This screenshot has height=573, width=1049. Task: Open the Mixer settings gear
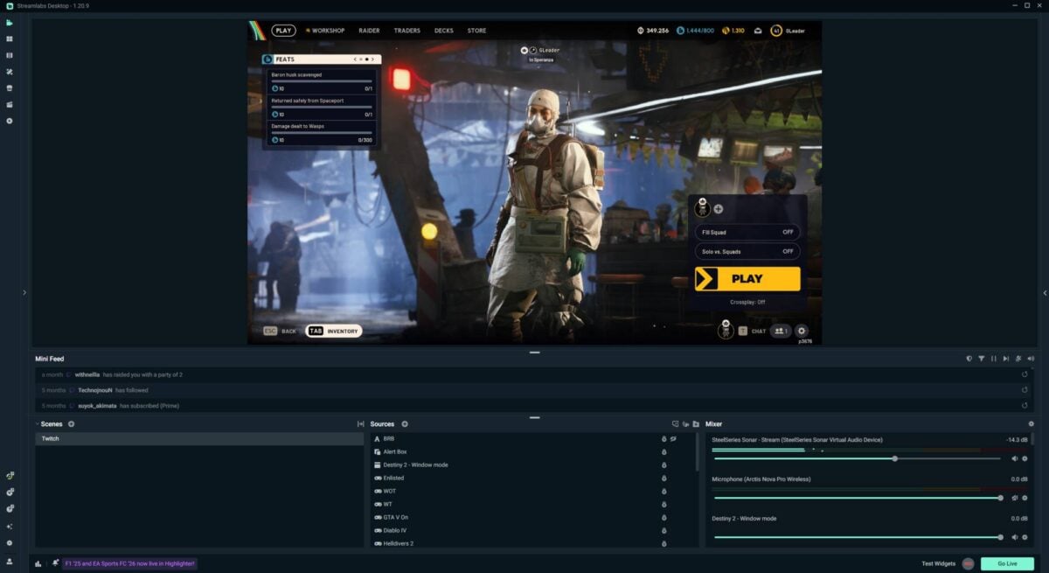[x=1032, y=423]
